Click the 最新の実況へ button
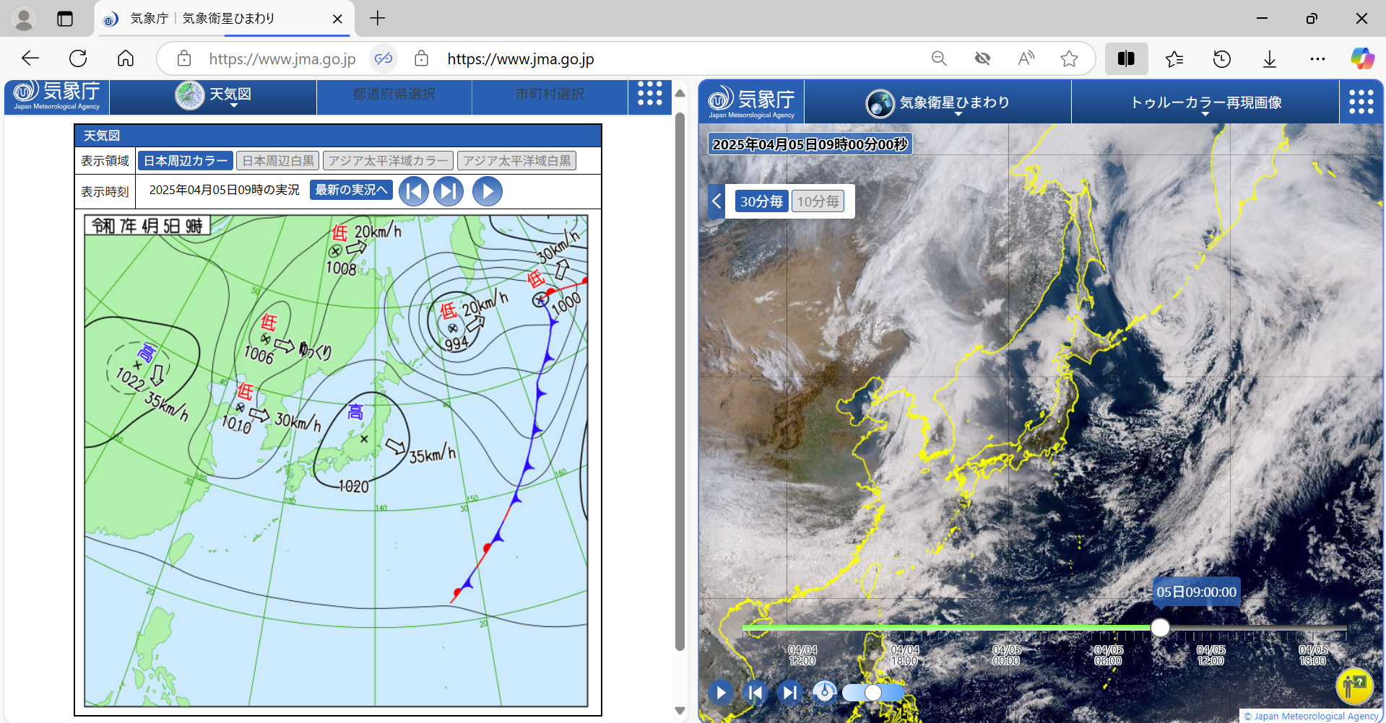1386x723 pixels. 351,190
